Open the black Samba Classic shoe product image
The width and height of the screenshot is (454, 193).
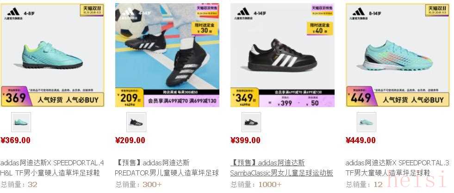[282, 55]
